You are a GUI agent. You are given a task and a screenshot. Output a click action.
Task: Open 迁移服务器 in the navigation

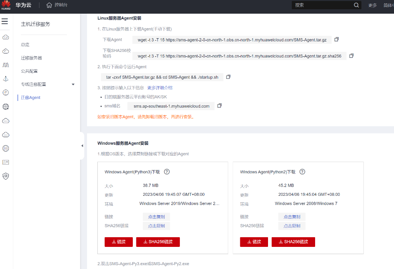click(x=31, y=58)
